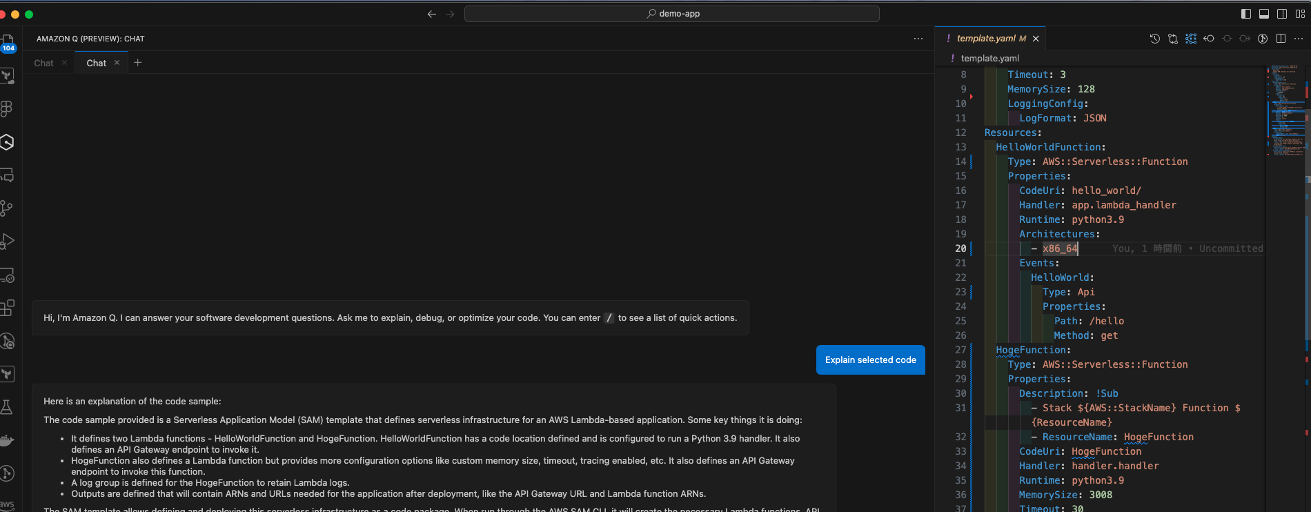
Task: Click 'HogeFunction:' on line 27
Action: pyautogui.click(x=1033, y=350)
